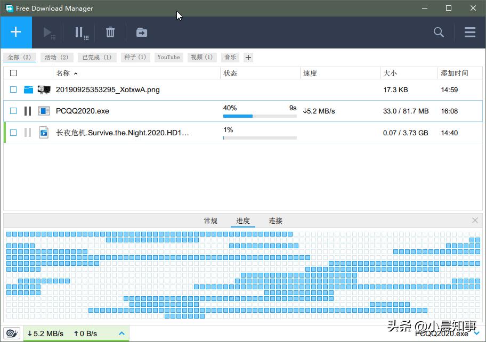Viewport: 486px width, 342px height.
Task: Minimize the Free Download Manager window
Action: [425, 8]
